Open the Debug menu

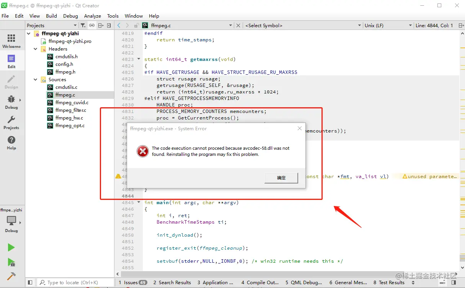click(x=70, y=16)
